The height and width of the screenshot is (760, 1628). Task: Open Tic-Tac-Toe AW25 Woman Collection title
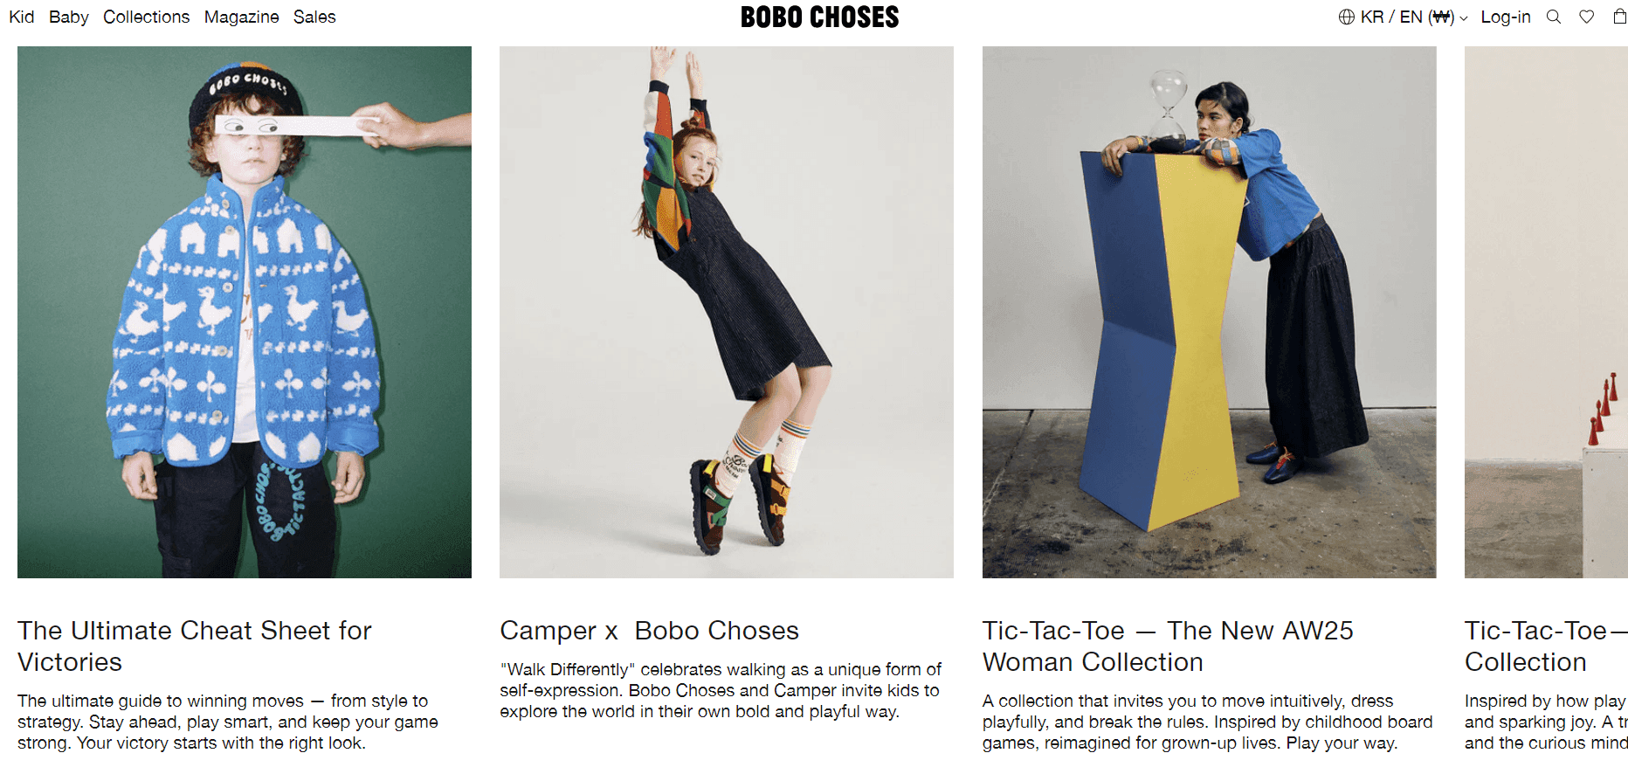[x=1168, y=646]
